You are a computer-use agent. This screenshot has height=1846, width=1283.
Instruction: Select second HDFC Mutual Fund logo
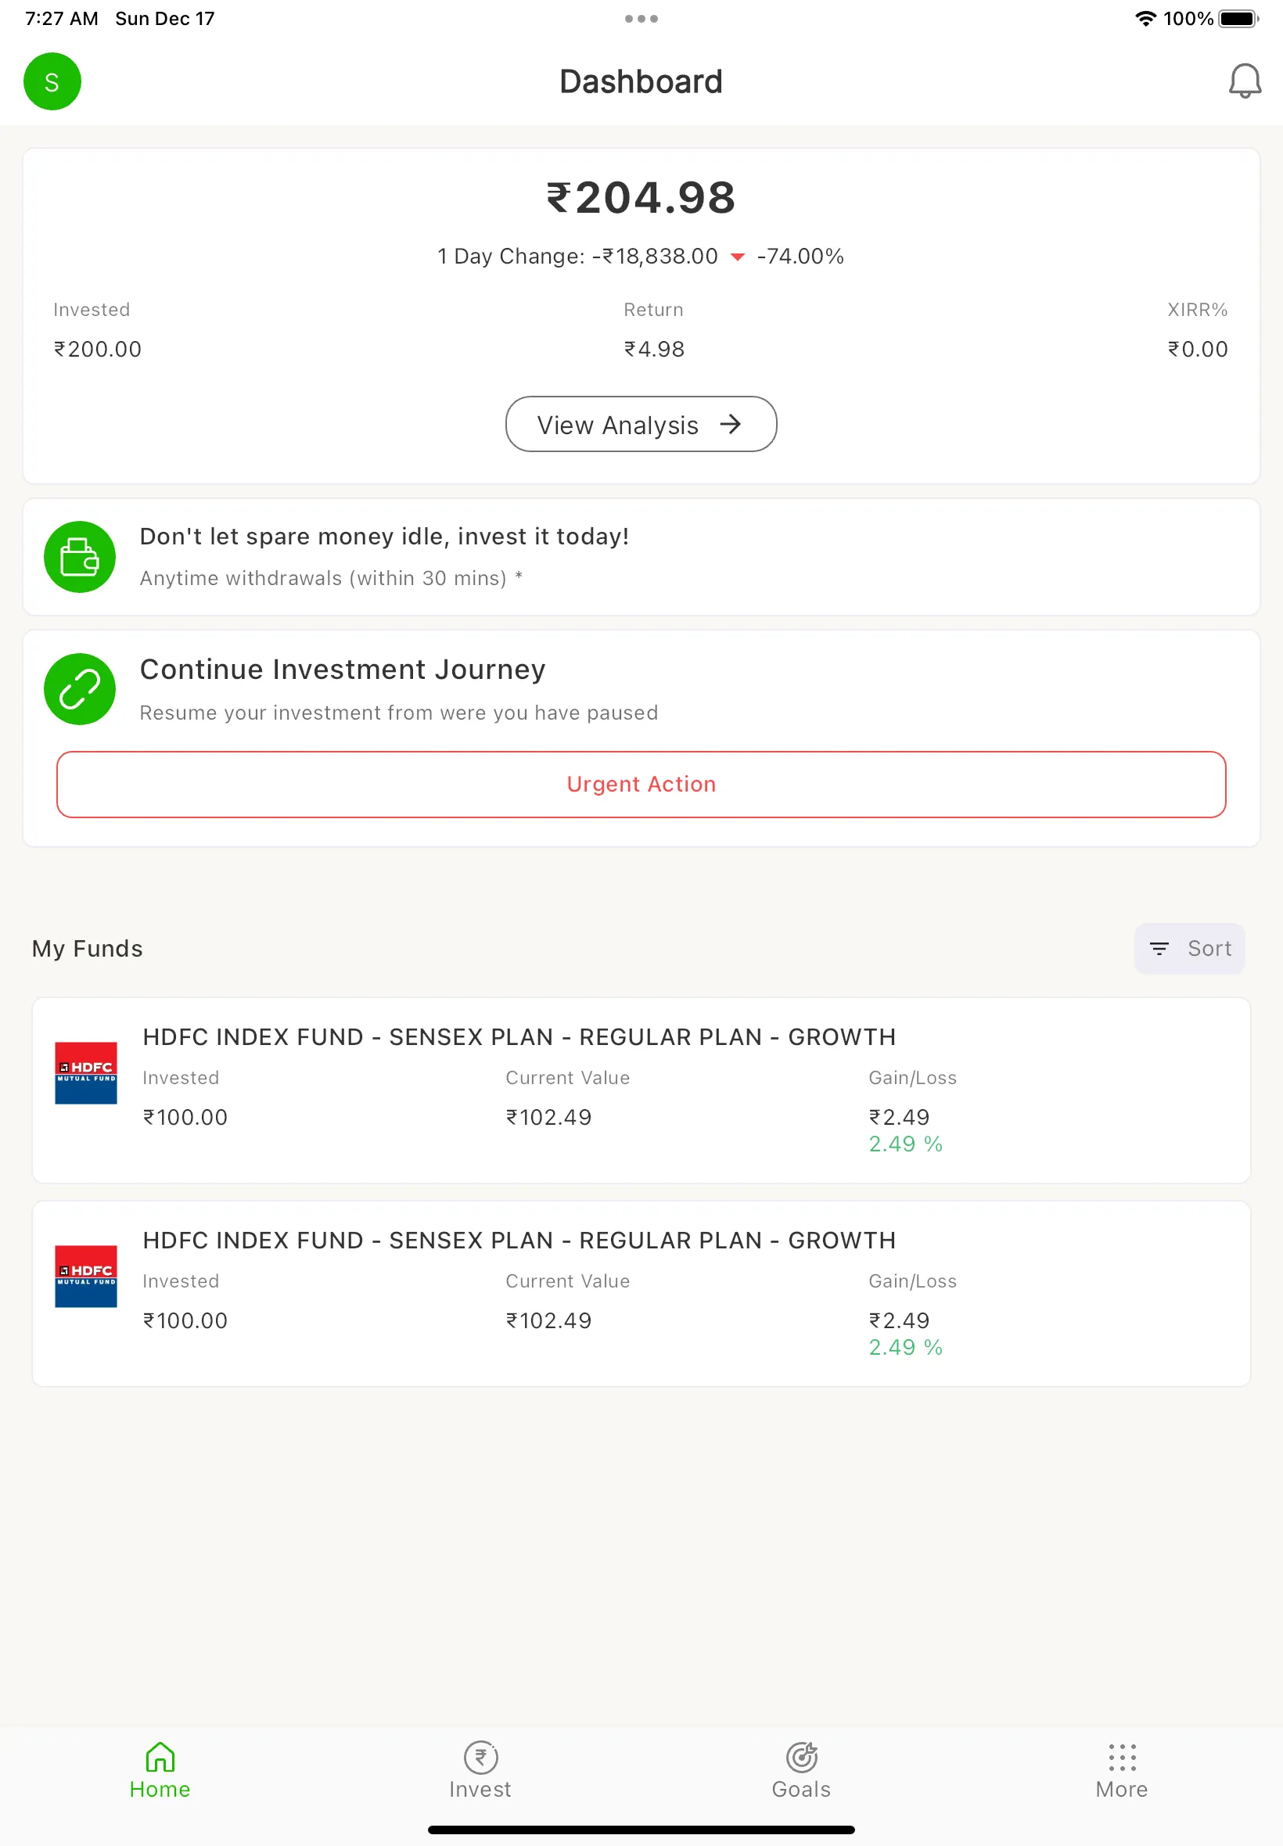(86, 1277)
